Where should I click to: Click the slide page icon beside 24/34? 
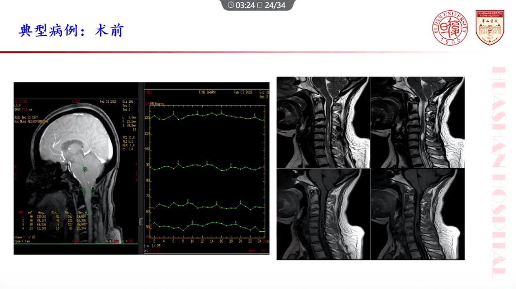click(x=260, y=5)
